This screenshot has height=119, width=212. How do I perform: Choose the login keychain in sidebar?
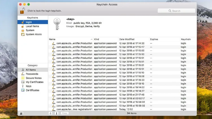coord(29,22)
